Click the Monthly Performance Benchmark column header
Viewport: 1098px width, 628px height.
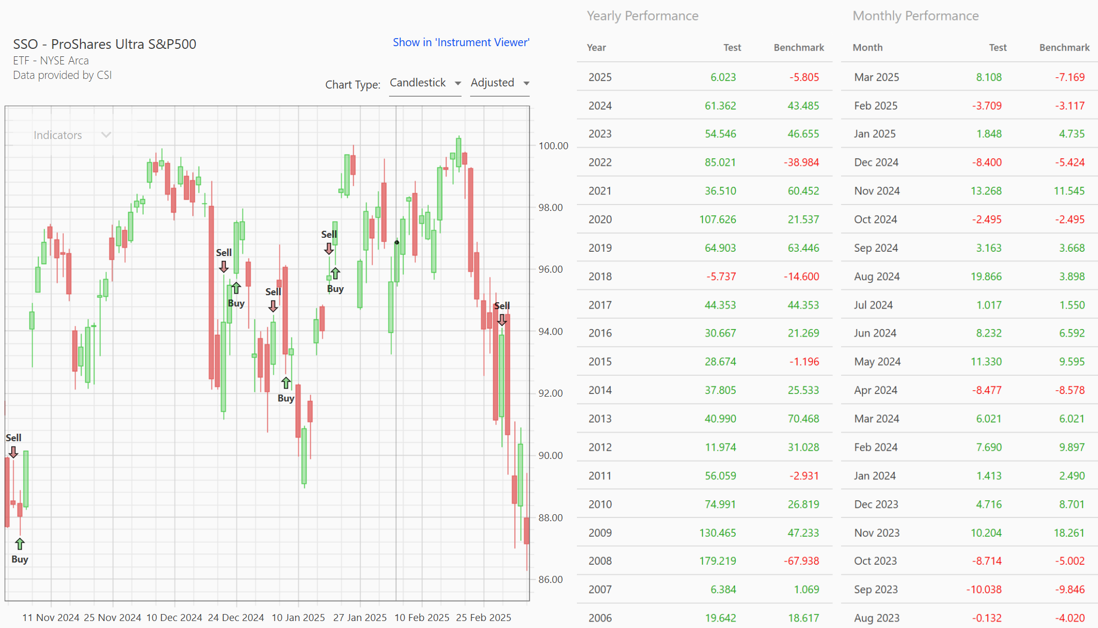1064,47
